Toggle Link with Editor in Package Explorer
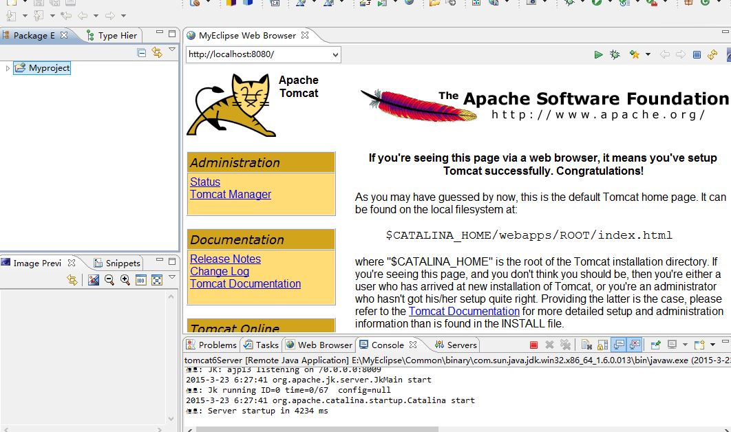731x432 pixels. (157, 53)
